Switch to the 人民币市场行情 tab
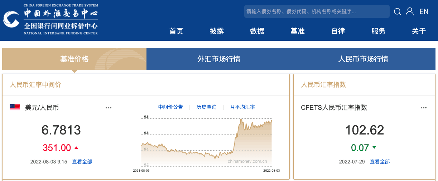 [363, 59]
